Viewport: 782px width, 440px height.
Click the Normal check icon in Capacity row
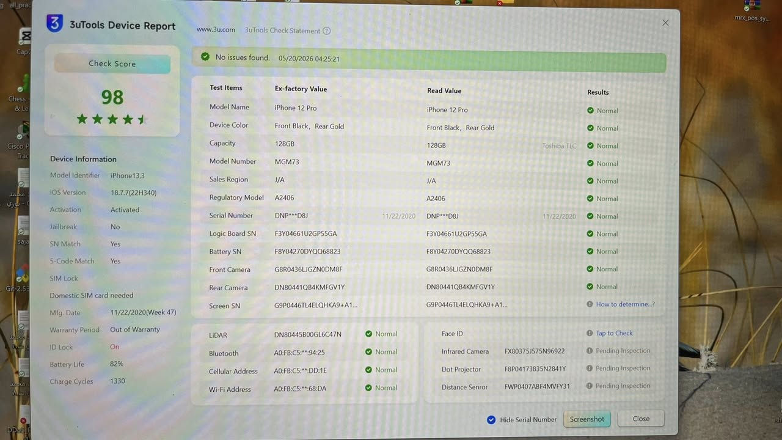[x=590, y=146]
